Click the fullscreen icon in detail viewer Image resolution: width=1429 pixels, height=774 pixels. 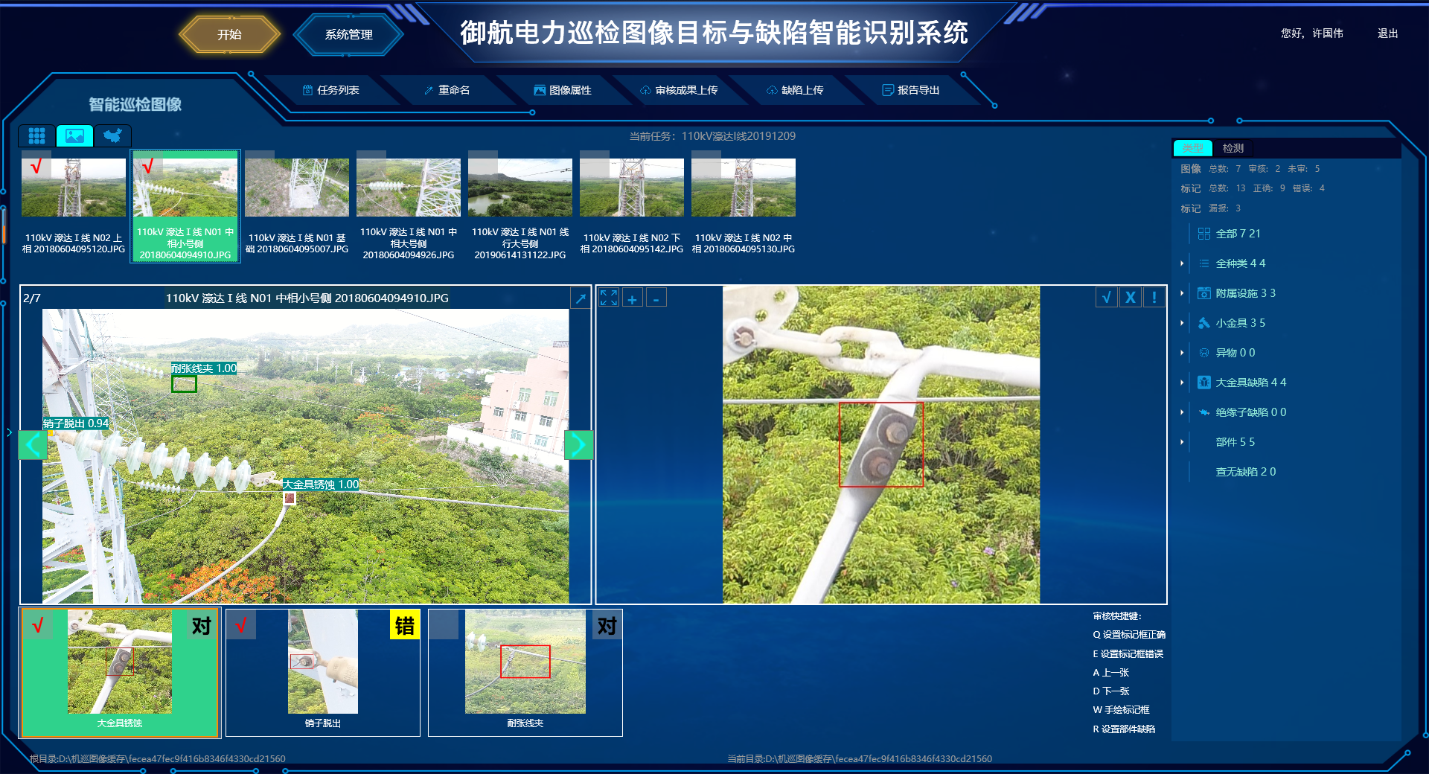tap(608, 298)
